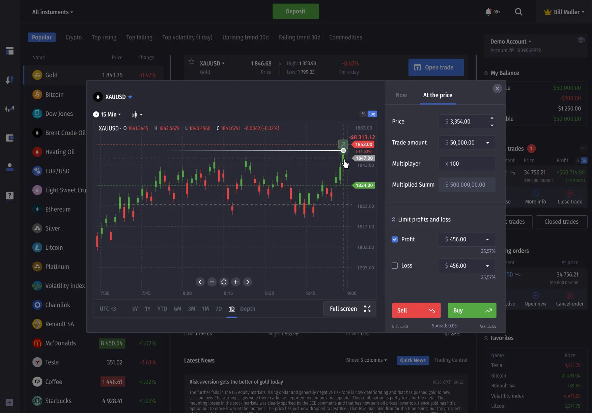This screenshot has width=592, height=413.
Task: Open the Show: 5 columns dropdown
Action: tap(366, 360)
